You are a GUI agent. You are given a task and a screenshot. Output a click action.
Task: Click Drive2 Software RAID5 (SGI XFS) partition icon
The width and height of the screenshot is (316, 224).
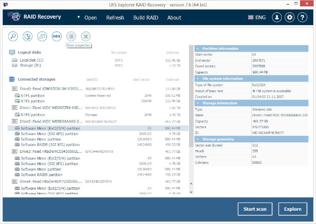(x=17, y=145)
